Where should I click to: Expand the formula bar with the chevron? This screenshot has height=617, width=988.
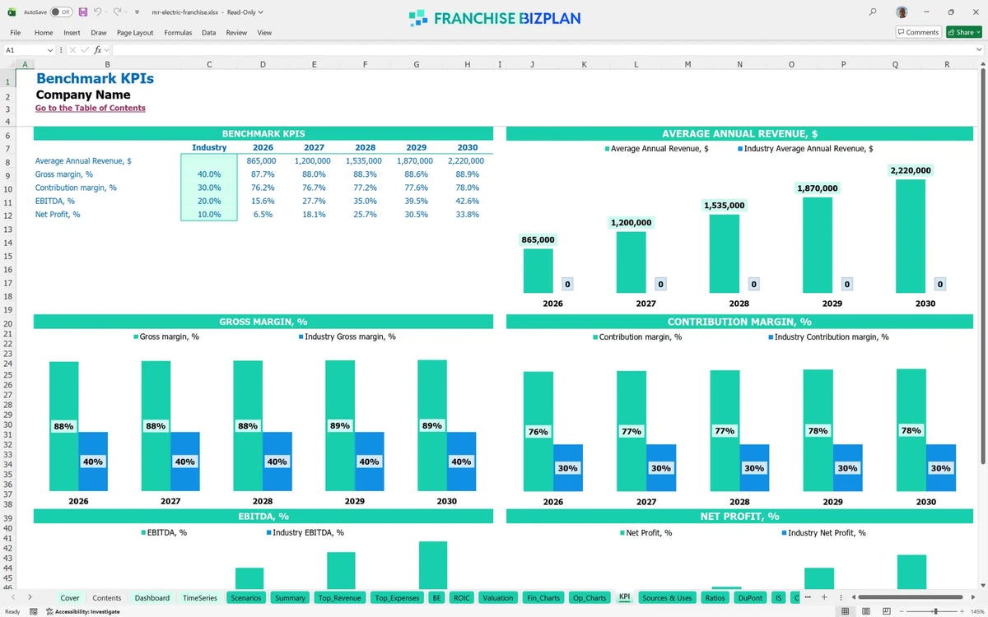(979, 50)
